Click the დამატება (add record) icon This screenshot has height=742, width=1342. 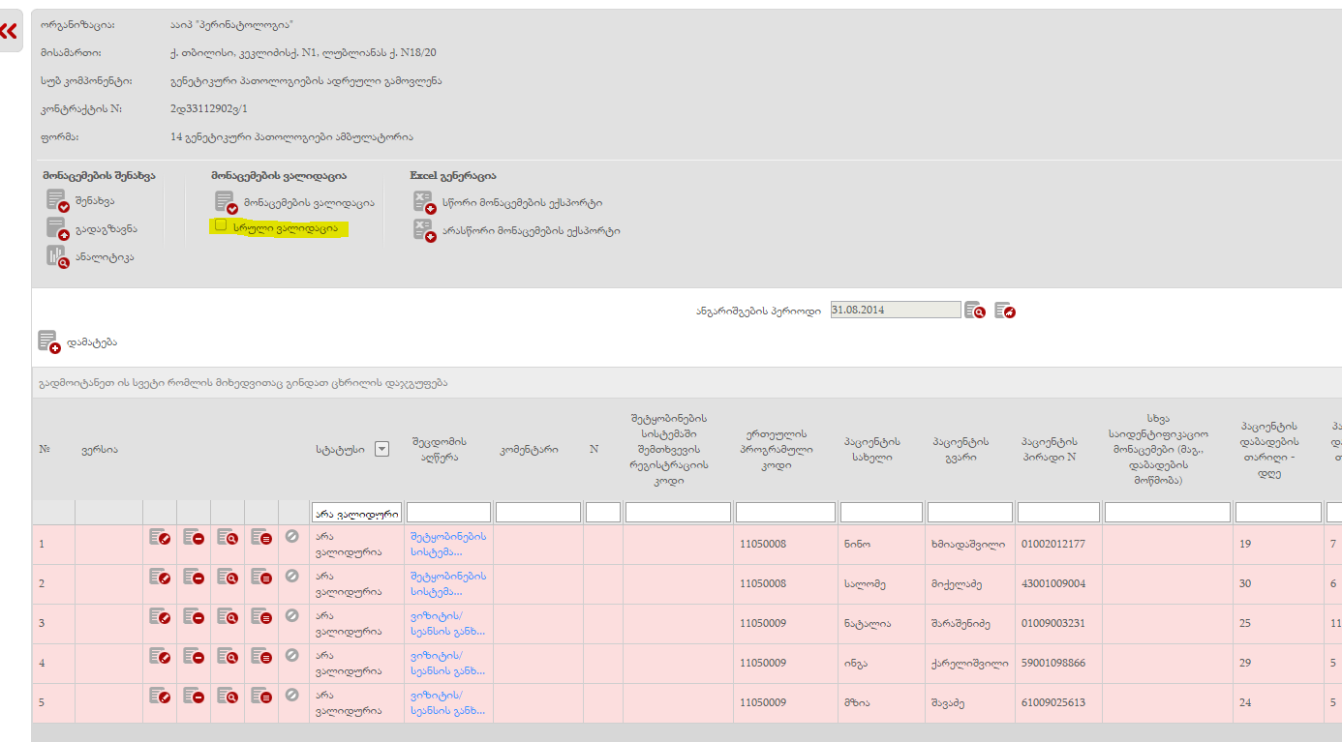click(48, 342)
